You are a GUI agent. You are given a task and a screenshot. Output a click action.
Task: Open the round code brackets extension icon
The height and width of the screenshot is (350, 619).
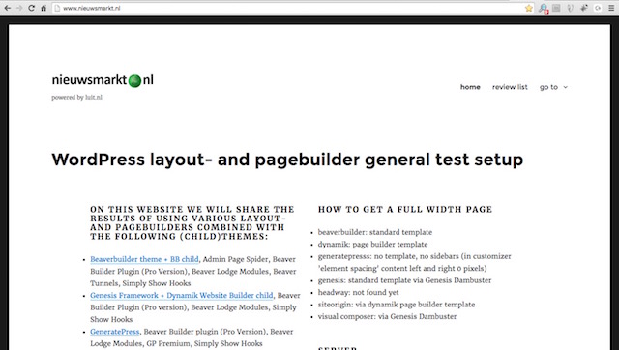coord(598,8)
